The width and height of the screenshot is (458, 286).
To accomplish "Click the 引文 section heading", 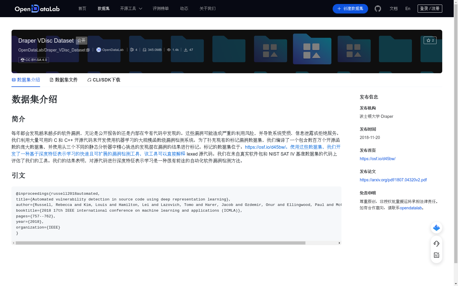I will pyautogui.click(x=19, y=175).
